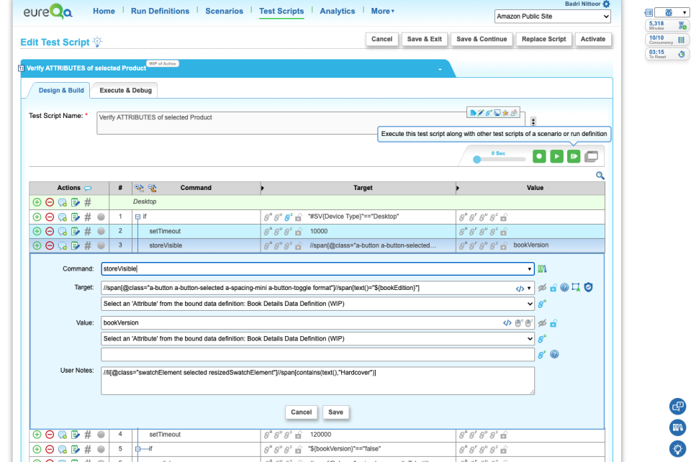Click the remove-favorite star icon above script name

pos(505,113)
